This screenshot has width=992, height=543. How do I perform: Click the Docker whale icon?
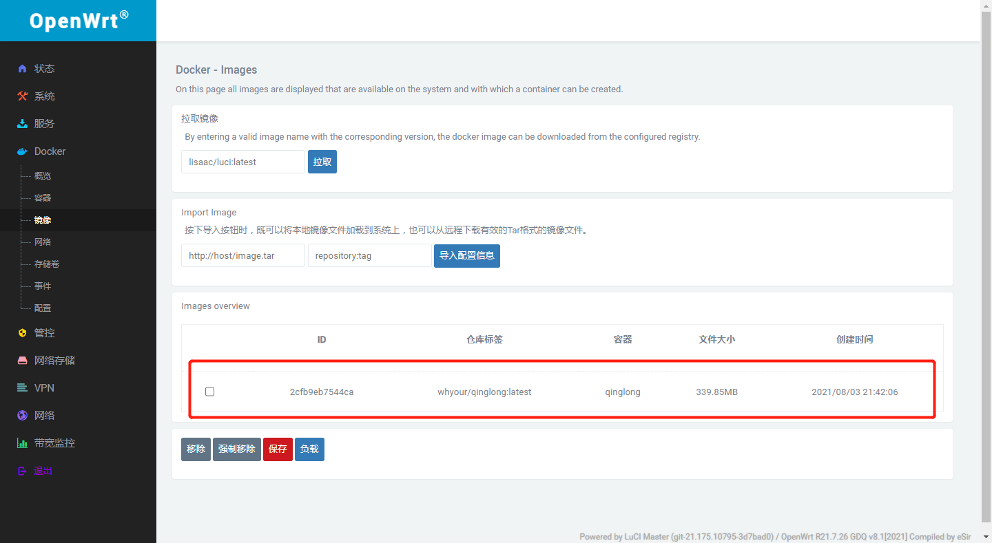[21, 151]
